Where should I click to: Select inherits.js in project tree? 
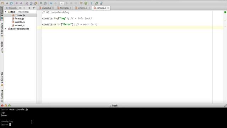(20, 22)
